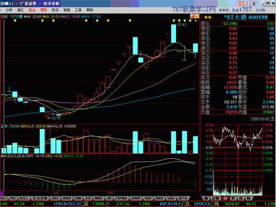Open the 分析 menu
The height and width of the screenshot is (207, 276).
pos(9,10)
